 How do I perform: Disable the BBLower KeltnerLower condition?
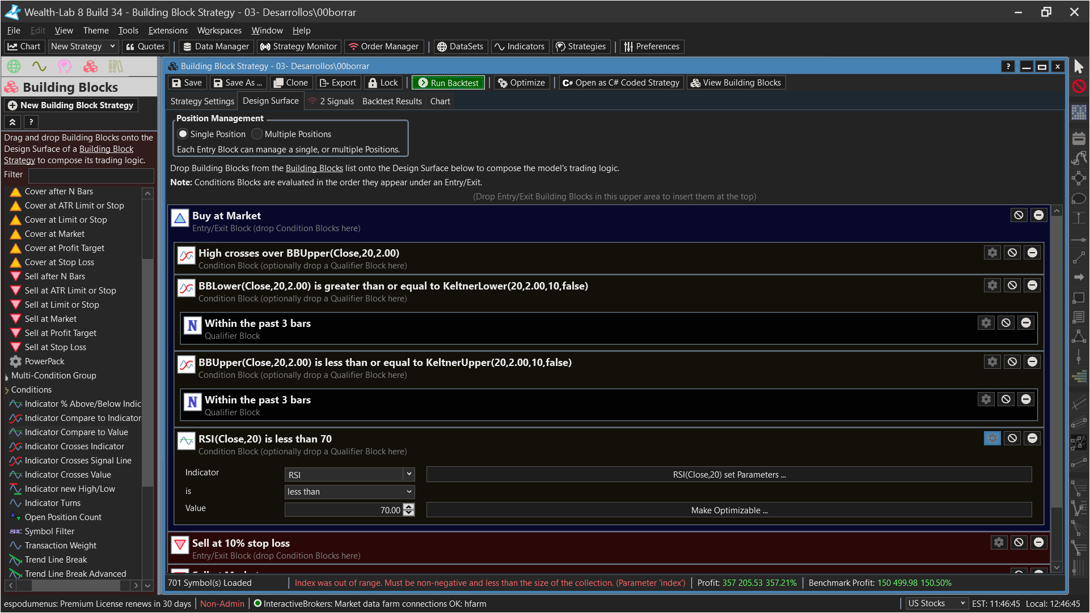(x=1012, y=286)
